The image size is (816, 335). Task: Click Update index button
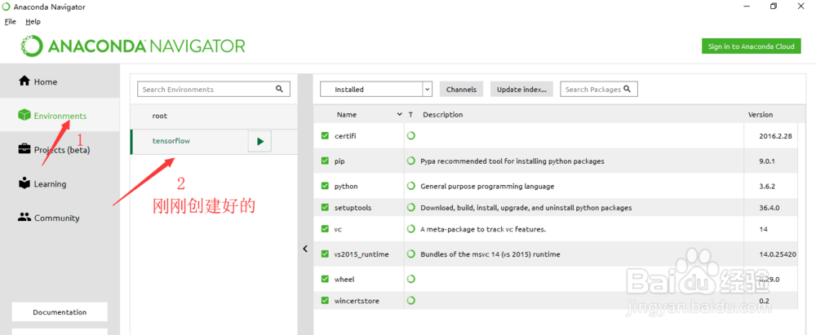point(521,89)
